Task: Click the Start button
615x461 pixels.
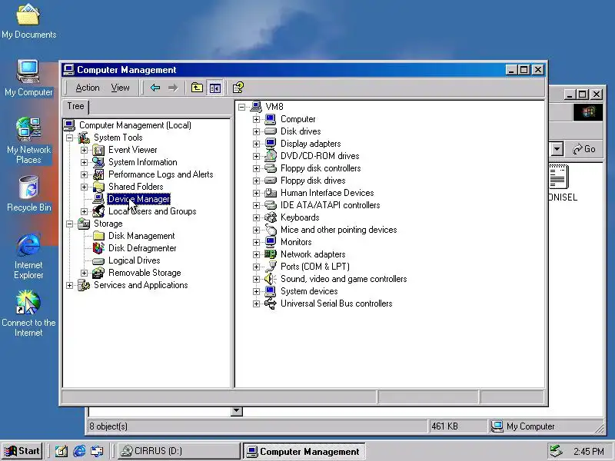Action: [22, 451]
